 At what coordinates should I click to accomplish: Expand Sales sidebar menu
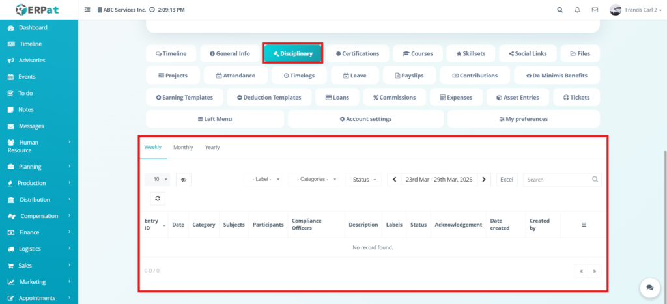[x=38, y=266]
